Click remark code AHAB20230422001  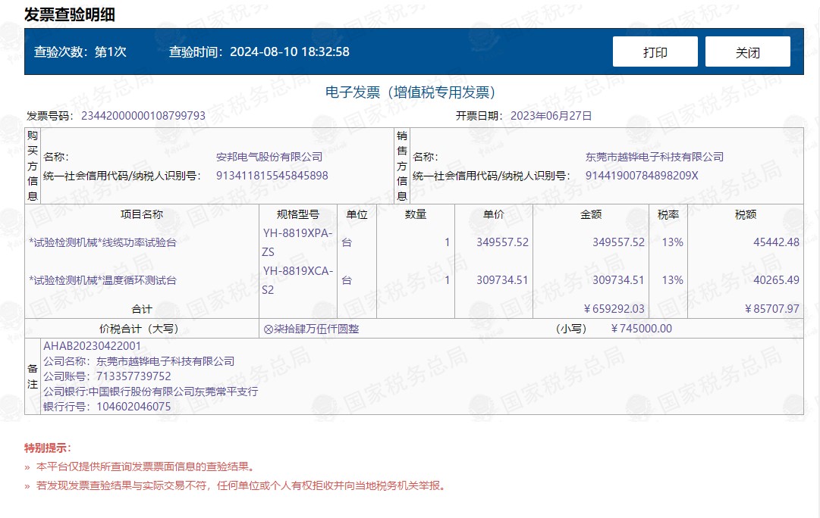click(x=92, y=345)
